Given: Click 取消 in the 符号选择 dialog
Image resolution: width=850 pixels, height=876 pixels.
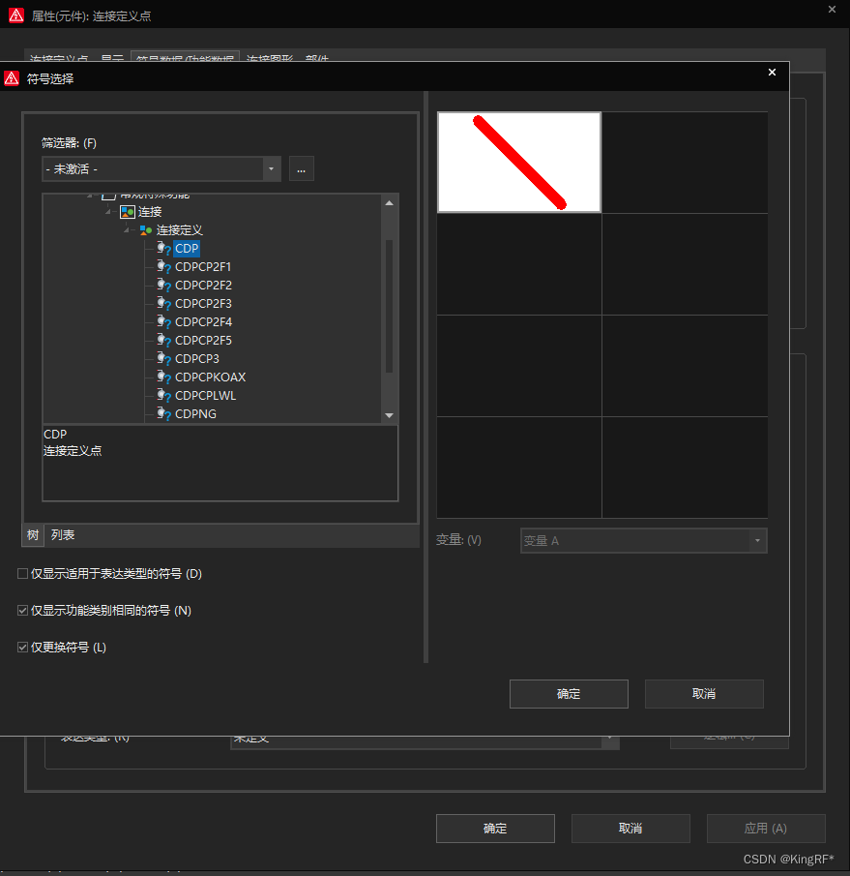Looking at the screenshot, I should tap(704, 694).
